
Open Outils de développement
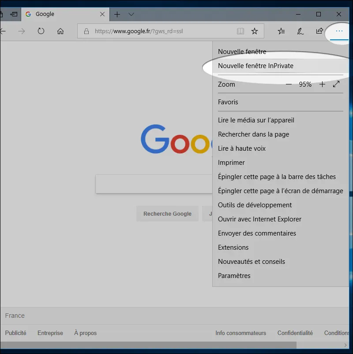click(x=281, y=205)
